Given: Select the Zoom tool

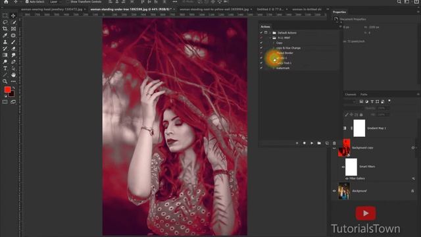Looking at the screenshot, I should click(x=5, y=81).
